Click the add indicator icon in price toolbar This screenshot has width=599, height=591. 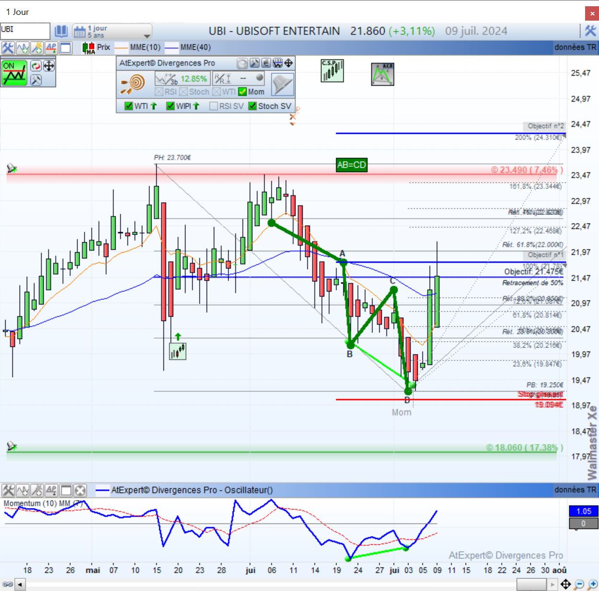(x=23, y=47)
